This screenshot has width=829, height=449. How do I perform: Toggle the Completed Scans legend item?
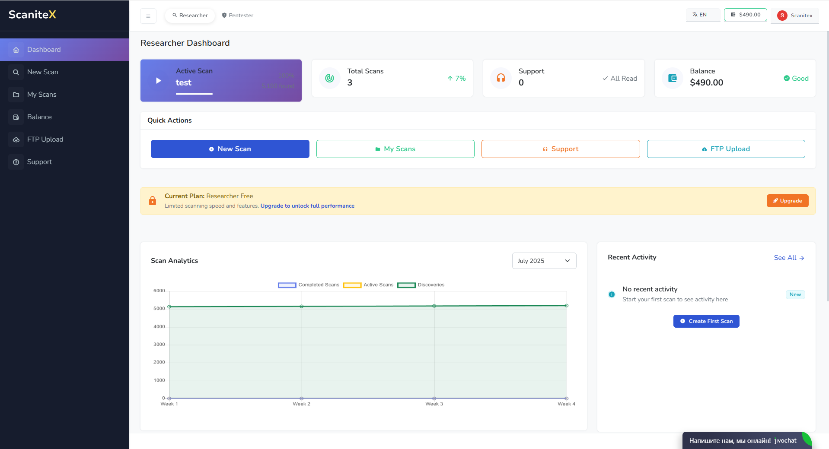[309, 285]
